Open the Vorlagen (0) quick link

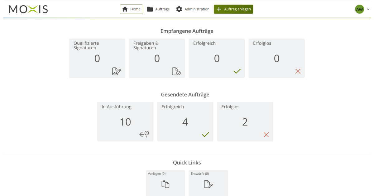coord(165,183)
